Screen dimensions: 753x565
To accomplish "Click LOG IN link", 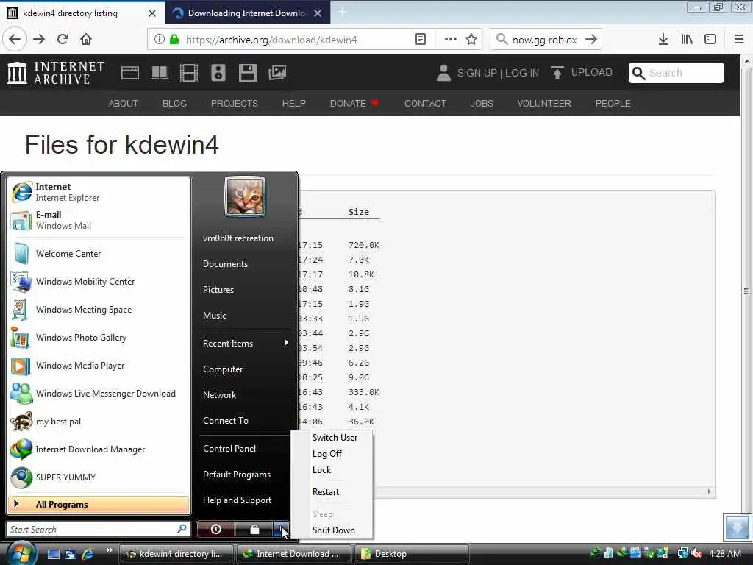I will (522, 73).
